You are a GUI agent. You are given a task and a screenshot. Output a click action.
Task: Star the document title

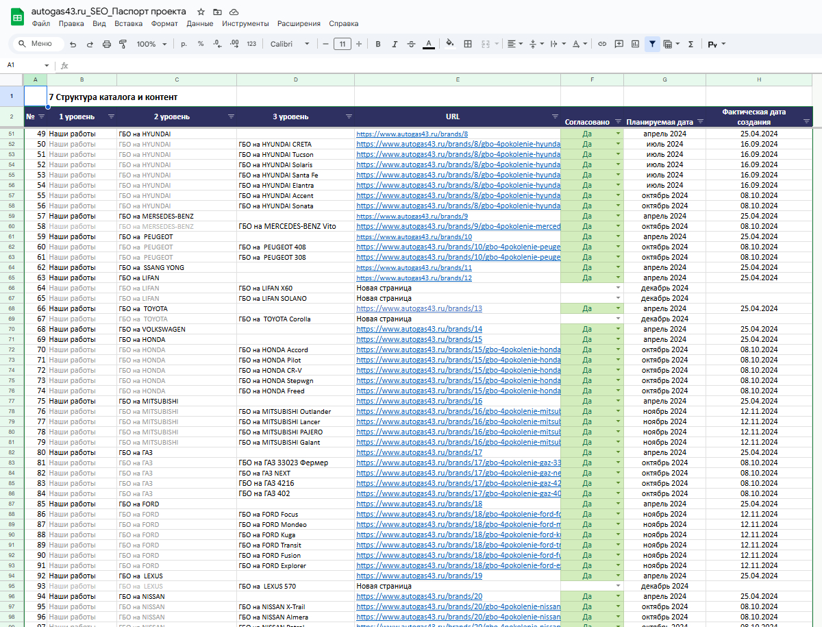(201, 12)
